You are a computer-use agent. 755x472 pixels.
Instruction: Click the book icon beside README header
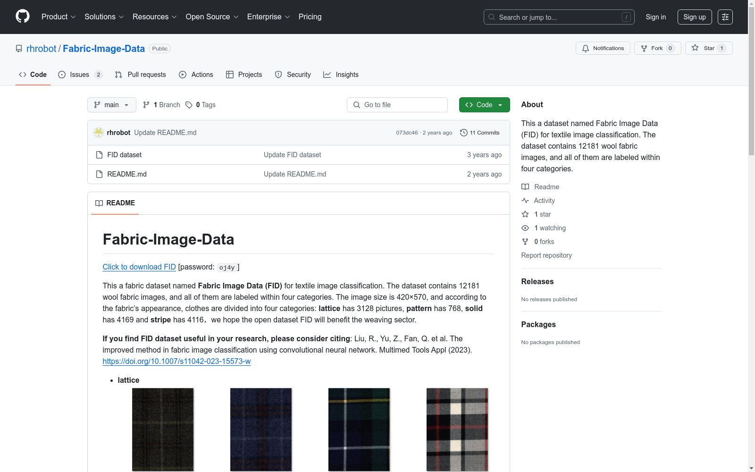pyautogui.click(x=99, y=203)
